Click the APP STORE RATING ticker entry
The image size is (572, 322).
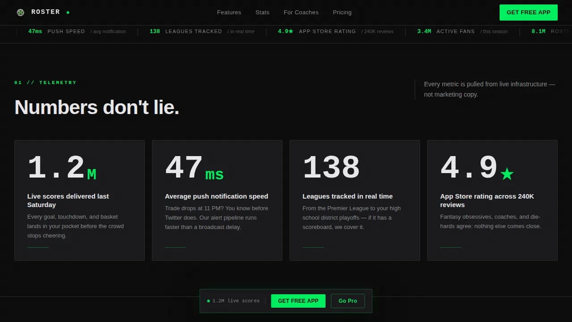[336, 31]
